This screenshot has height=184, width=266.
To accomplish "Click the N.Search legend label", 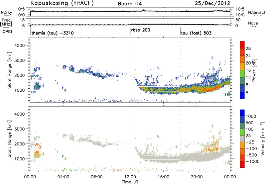I will click(x=257, y=12).
